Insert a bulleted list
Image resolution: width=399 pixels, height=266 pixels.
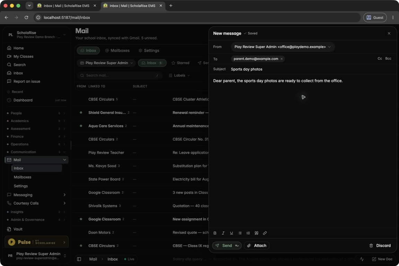[x=240, y=233]
